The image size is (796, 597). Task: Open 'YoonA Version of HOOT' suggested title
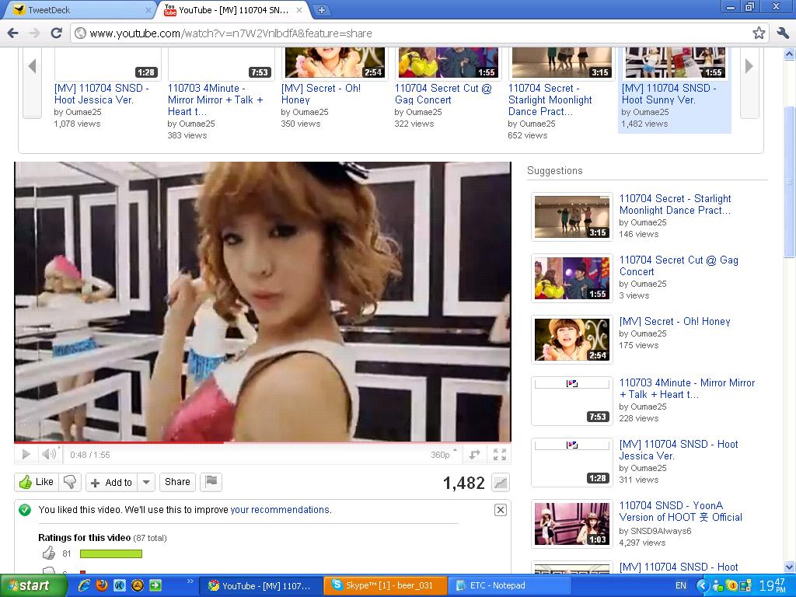click(681, 511)
